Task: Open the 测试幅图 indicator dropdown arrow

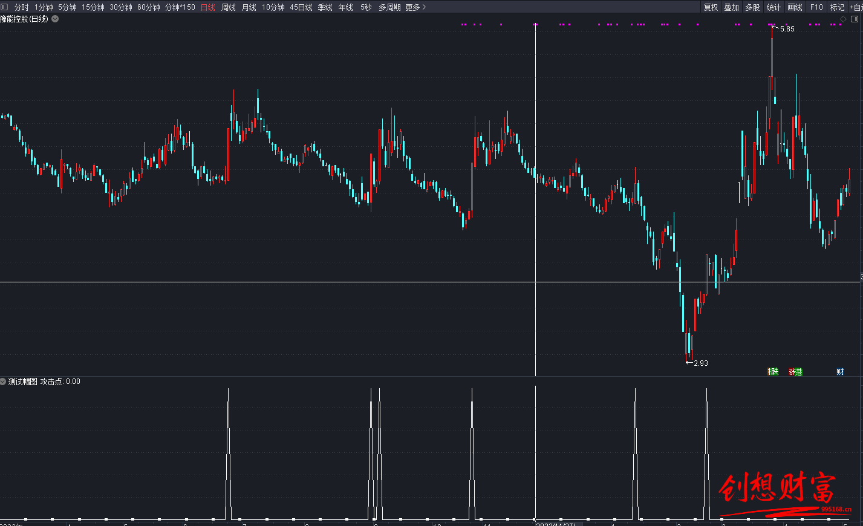Action: pos(3,382)
